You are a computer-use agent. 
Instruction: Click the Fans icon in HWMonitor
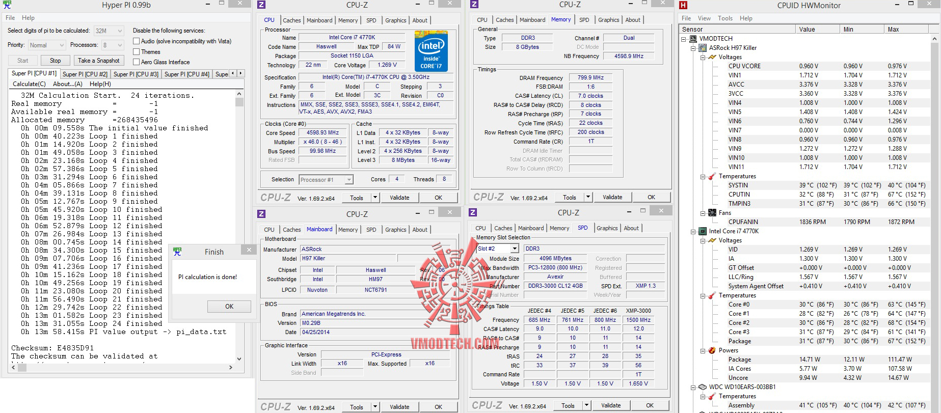click(712, 213)
